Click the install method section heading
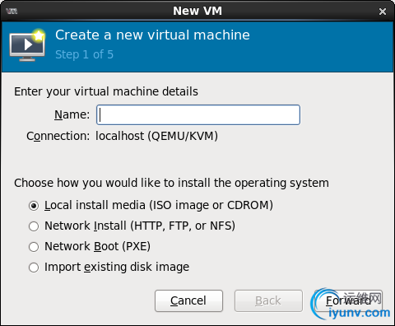Screen dimensions: 395x326 171,183
